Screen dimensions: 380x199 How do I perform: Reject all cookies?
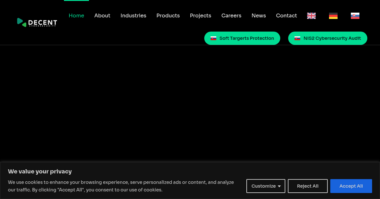308,186
